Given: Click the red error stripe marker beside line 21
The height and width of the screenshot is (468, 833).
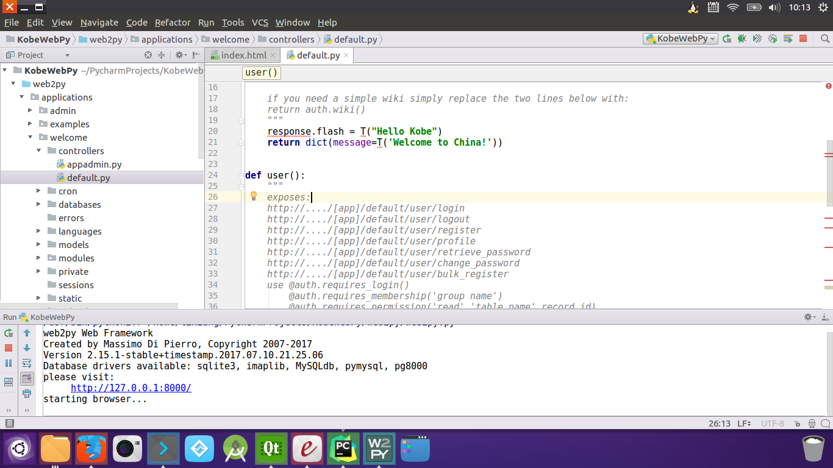Looking at the screenshot, I should pyautogui.click(x=828, y=156).
